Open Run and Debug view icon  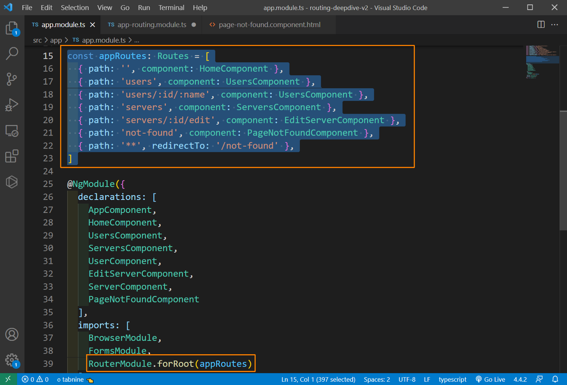click(12, 104)
